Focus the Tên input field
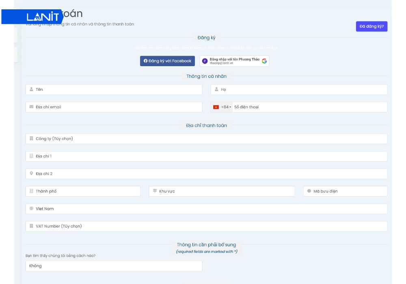This screenshot has height=284, width=406. (118, 90)
